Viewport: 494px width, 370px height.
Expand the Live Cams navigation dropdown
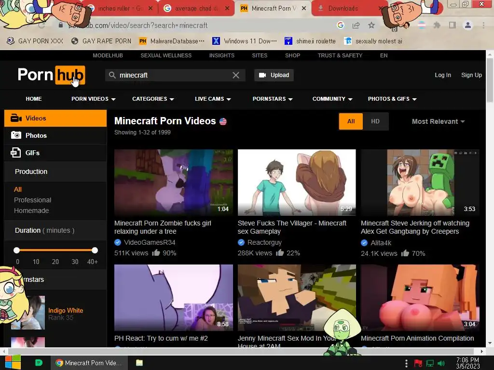(x=213, y=99)
